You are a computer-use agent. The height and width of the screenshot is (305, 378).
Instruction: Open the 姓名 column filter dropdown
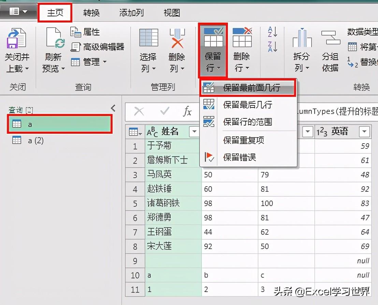point(194,132)
